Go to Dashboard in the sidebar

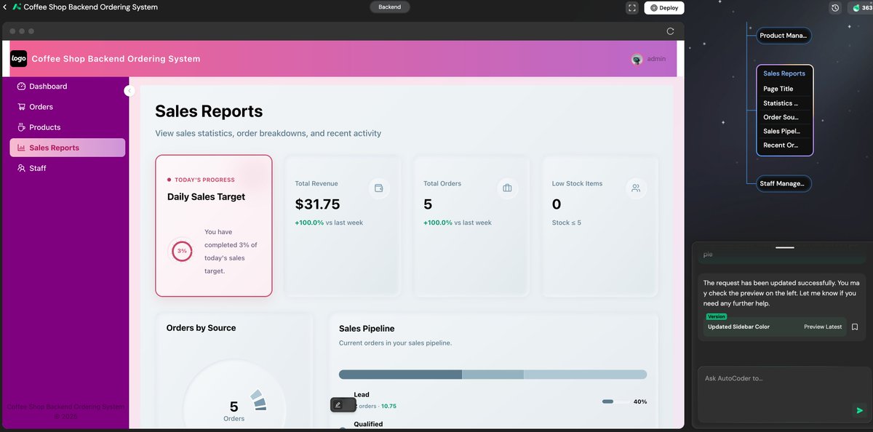(x=67, y=87)
